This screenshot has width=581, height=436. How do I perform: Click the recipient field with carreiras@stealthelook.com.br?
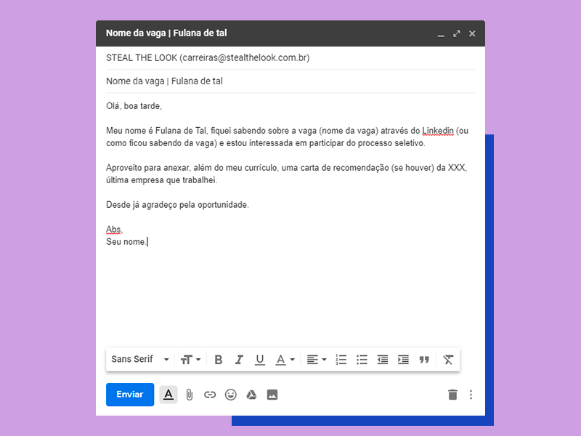(290, 58)
